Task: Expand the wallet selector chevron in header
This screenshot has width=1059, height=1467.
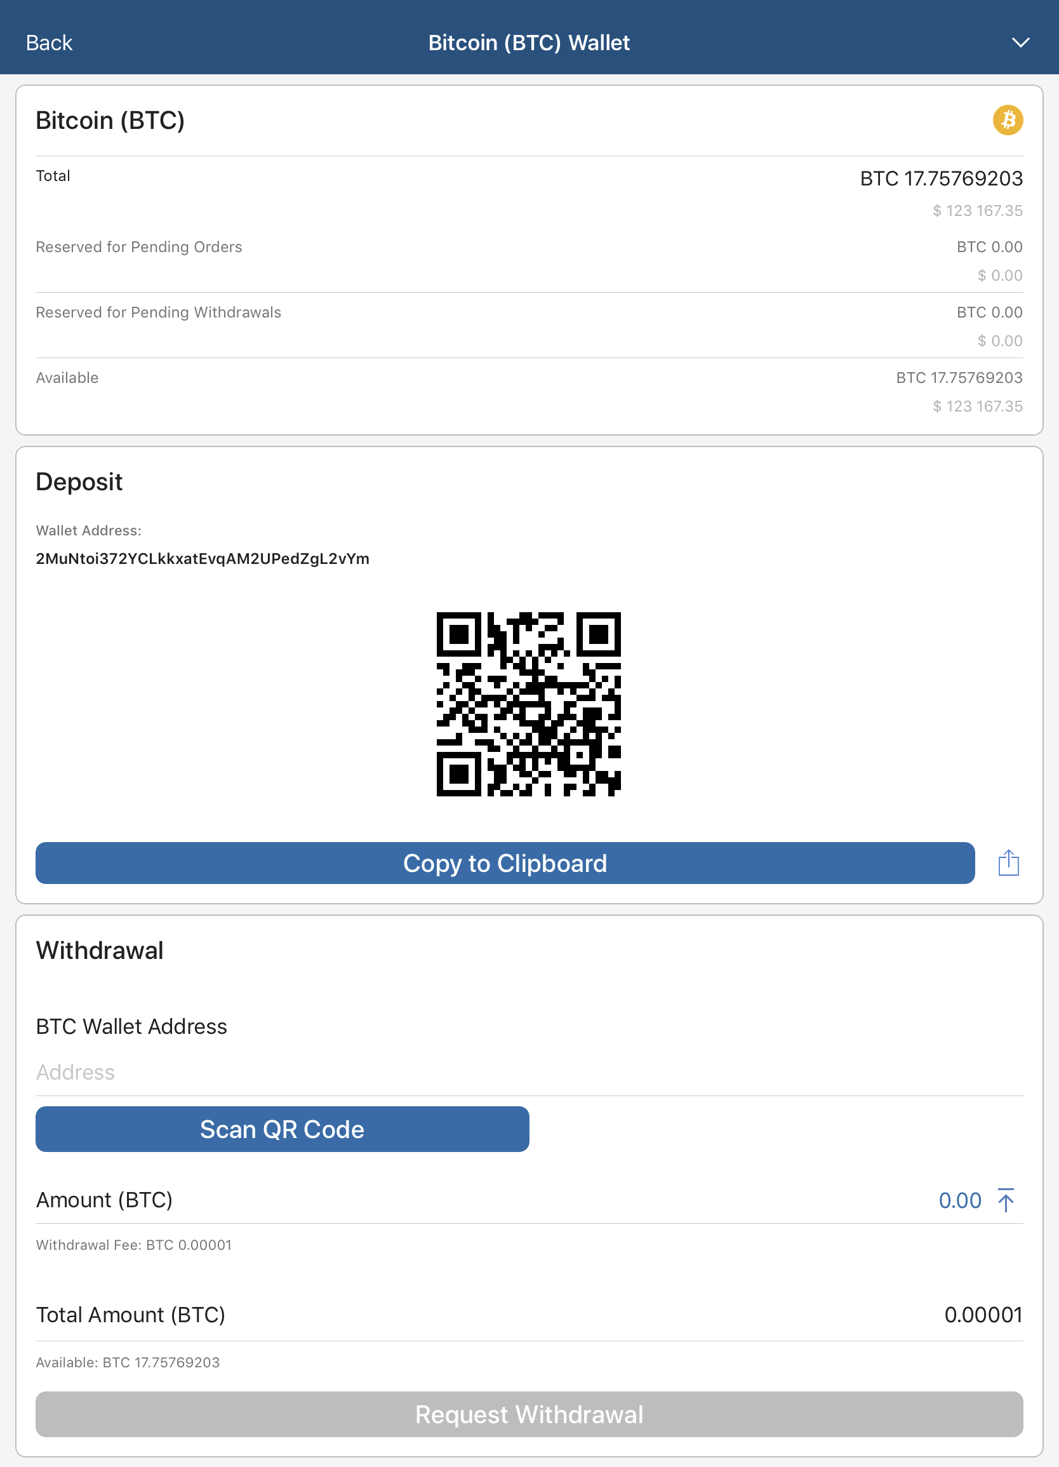Action: coord(1020,43)
